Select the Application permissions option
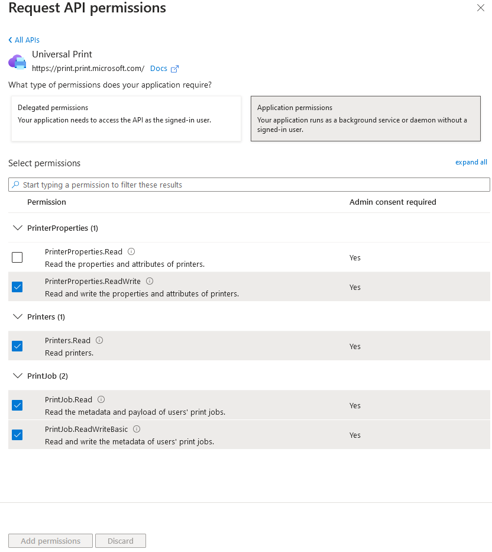The height and width of the screenshot is (552, 492). [x=365, y=119]
